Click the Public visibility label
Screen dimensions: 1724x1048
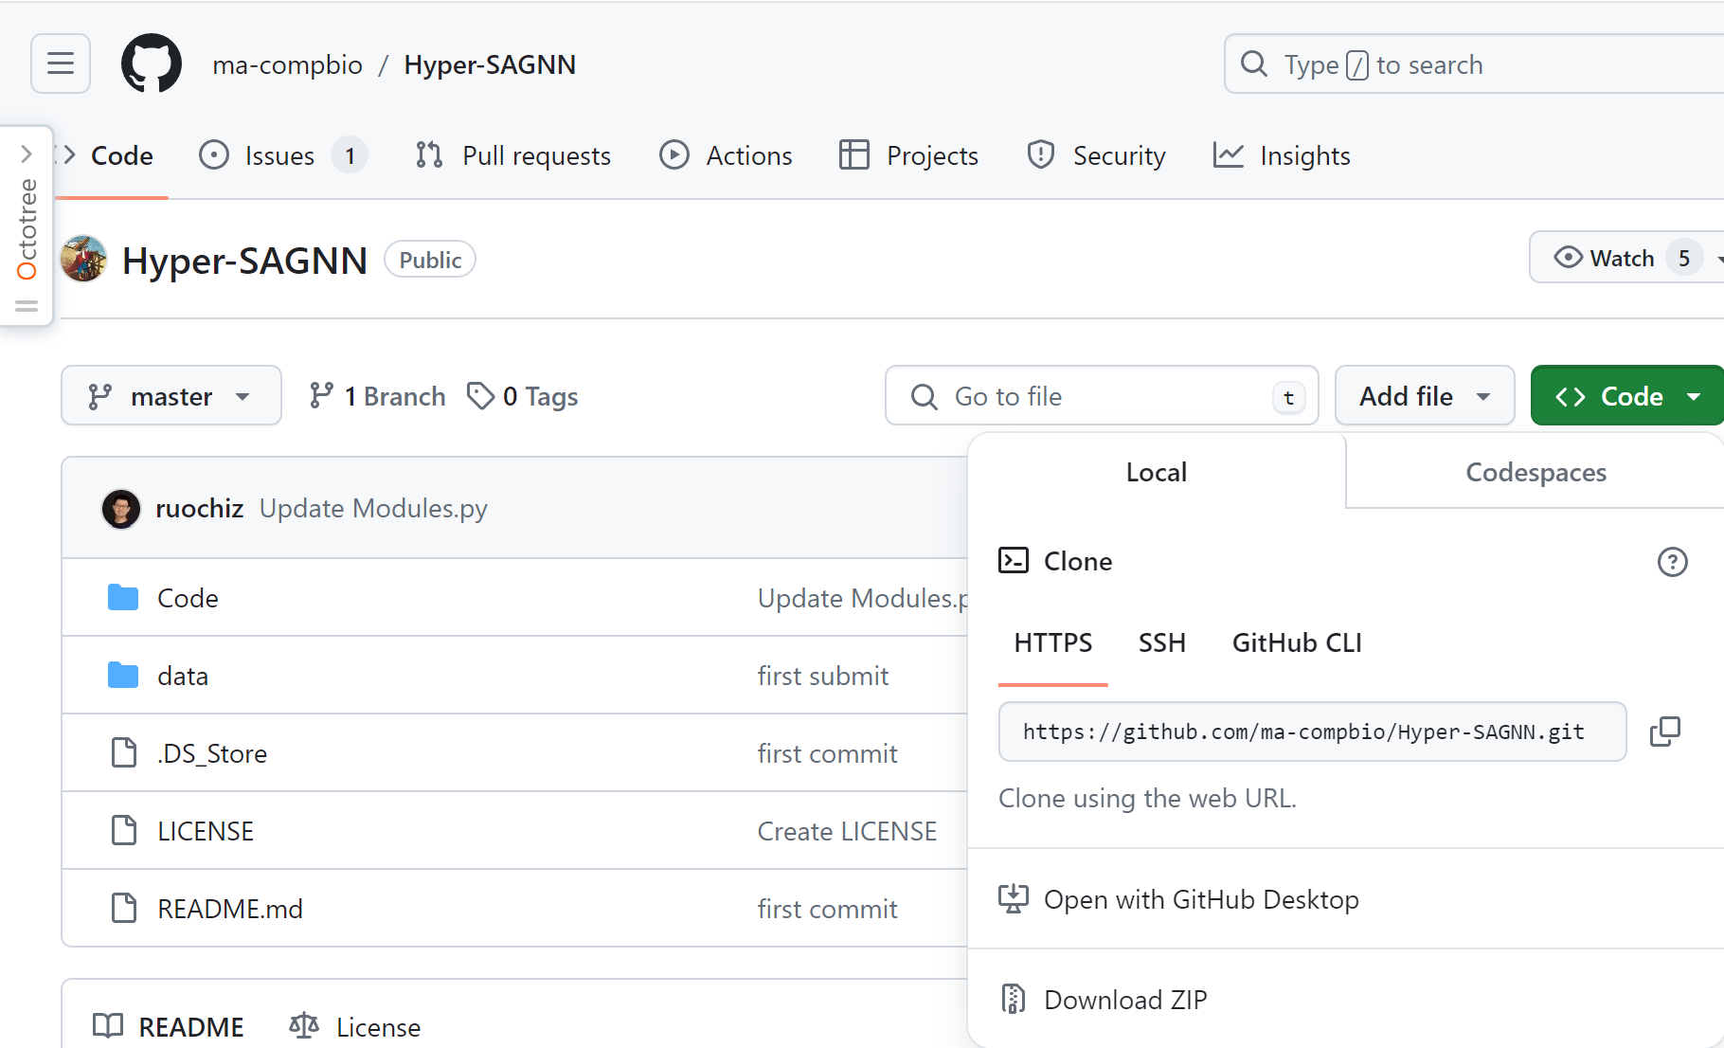coord(430,260)
